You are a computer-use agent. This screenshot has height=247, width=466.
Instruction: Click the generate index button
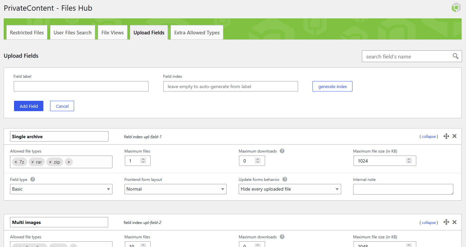pos(332,86)
